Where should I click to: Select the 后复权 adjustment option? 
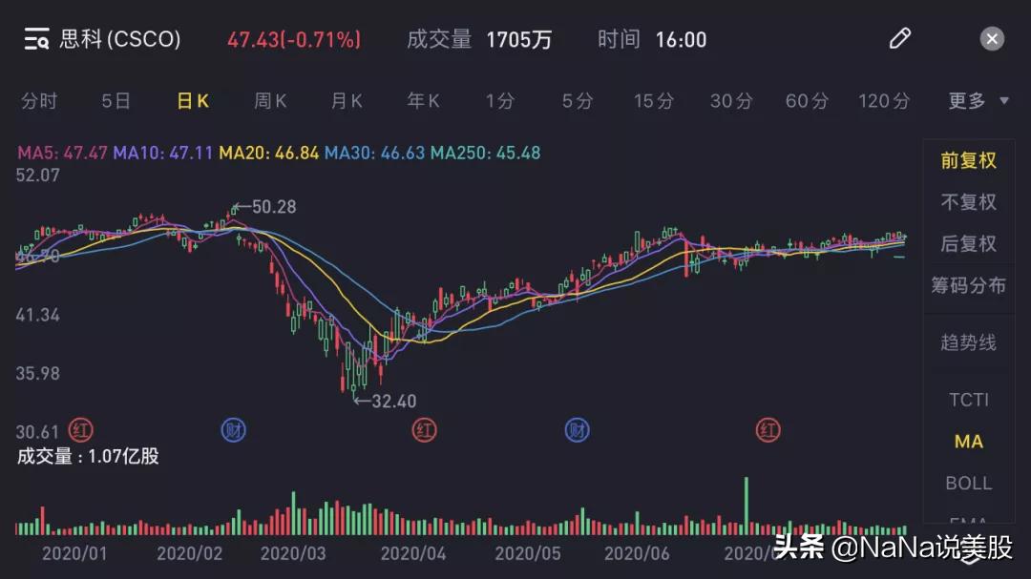click(x=968, y=243)
